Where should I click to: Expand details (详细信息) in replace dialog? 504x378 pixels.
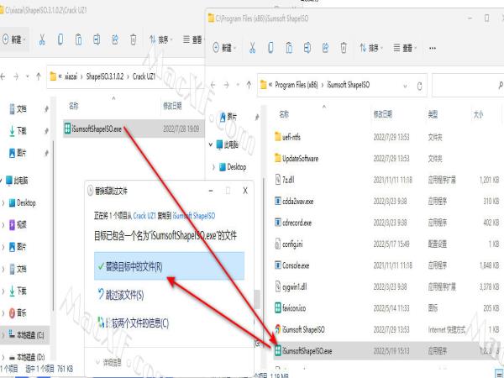click(109, 363)
